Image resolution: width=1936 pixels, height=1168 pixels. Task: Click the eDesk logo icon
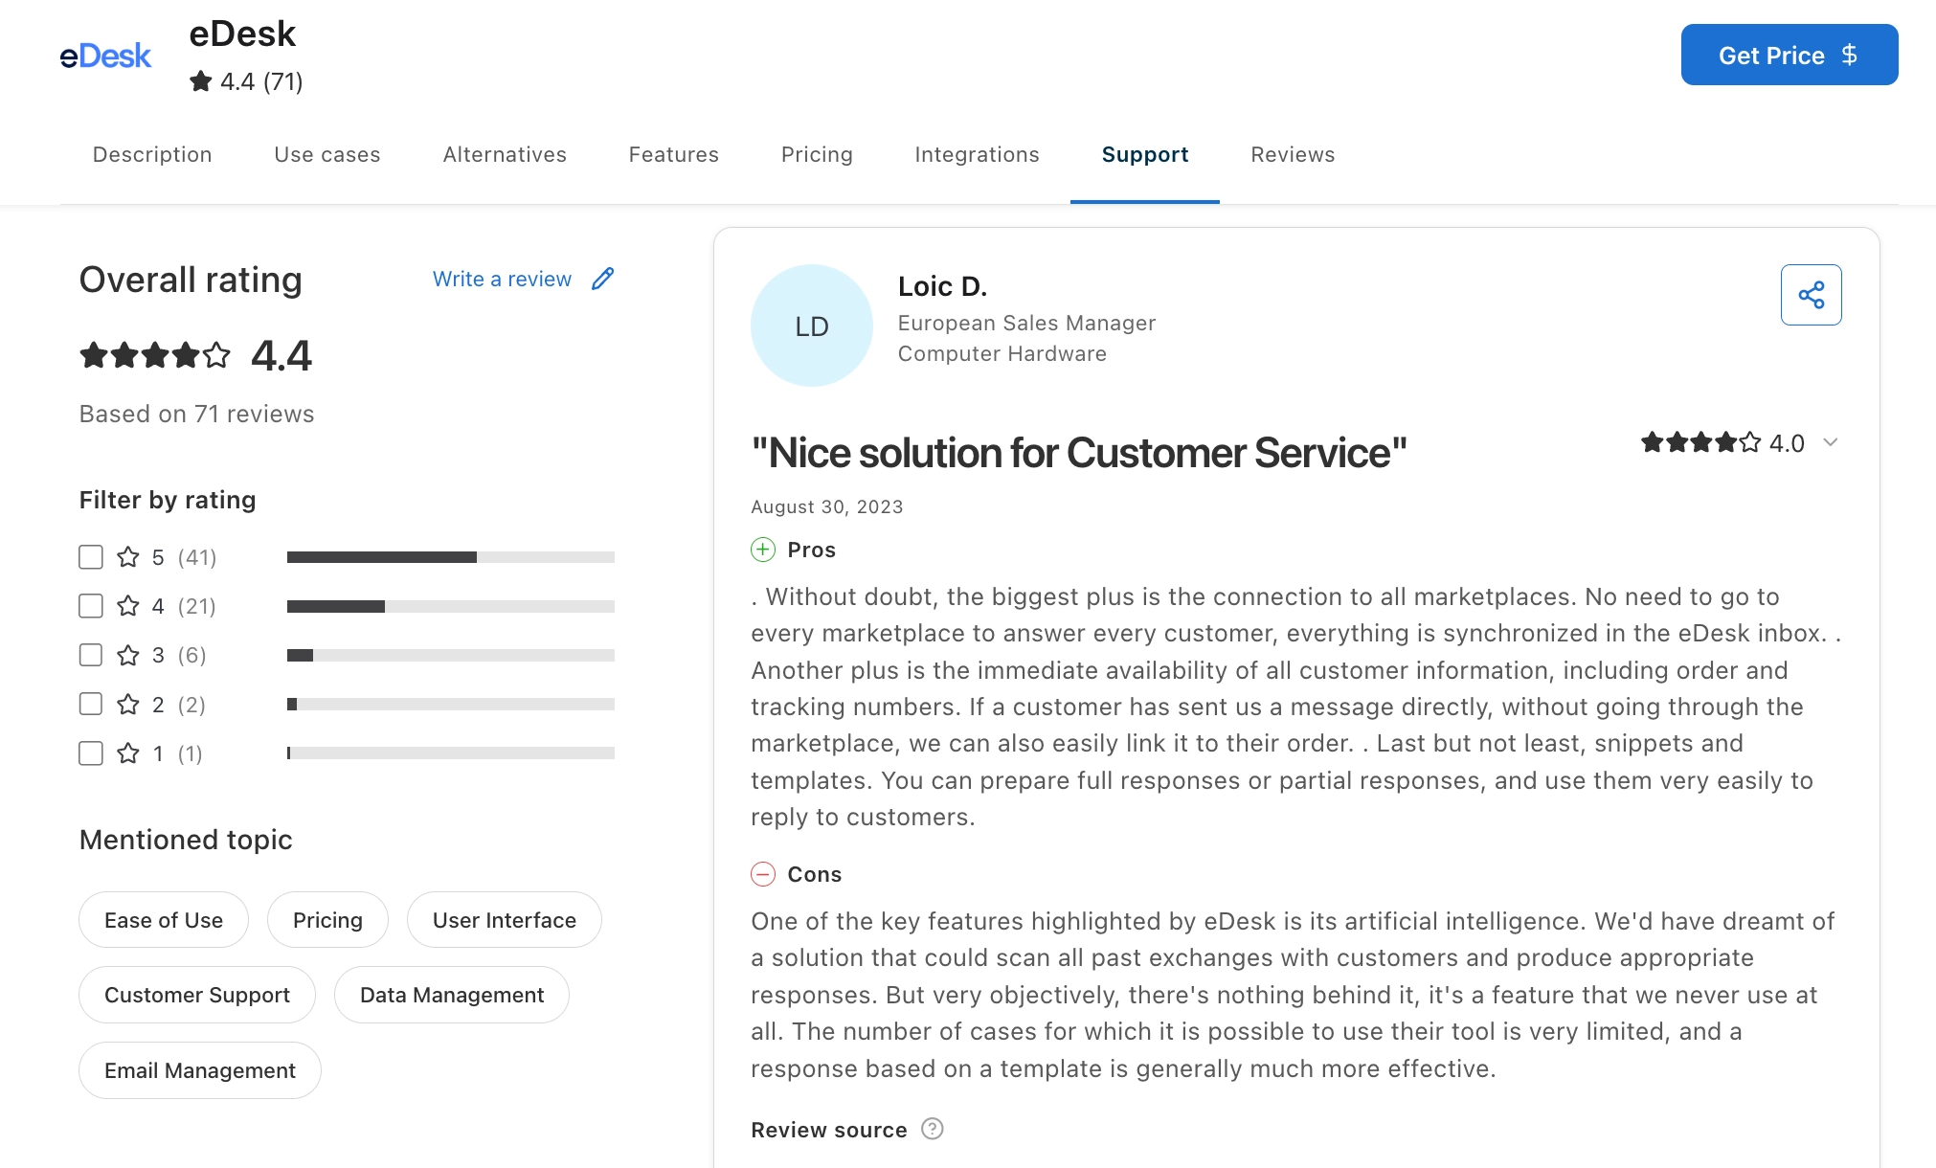coord(104,55)
